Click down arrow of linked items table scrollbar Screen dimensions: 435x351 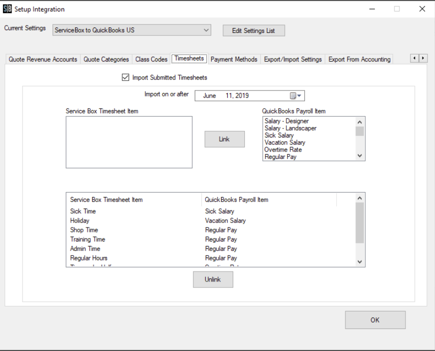[x=359, y=261]
